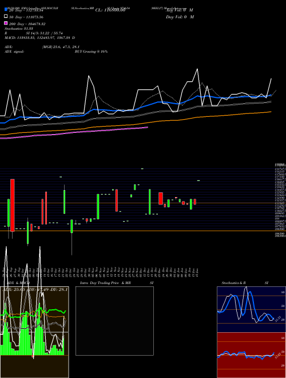Click the 'Day Vol: 0 M' label

pos(180,17)
